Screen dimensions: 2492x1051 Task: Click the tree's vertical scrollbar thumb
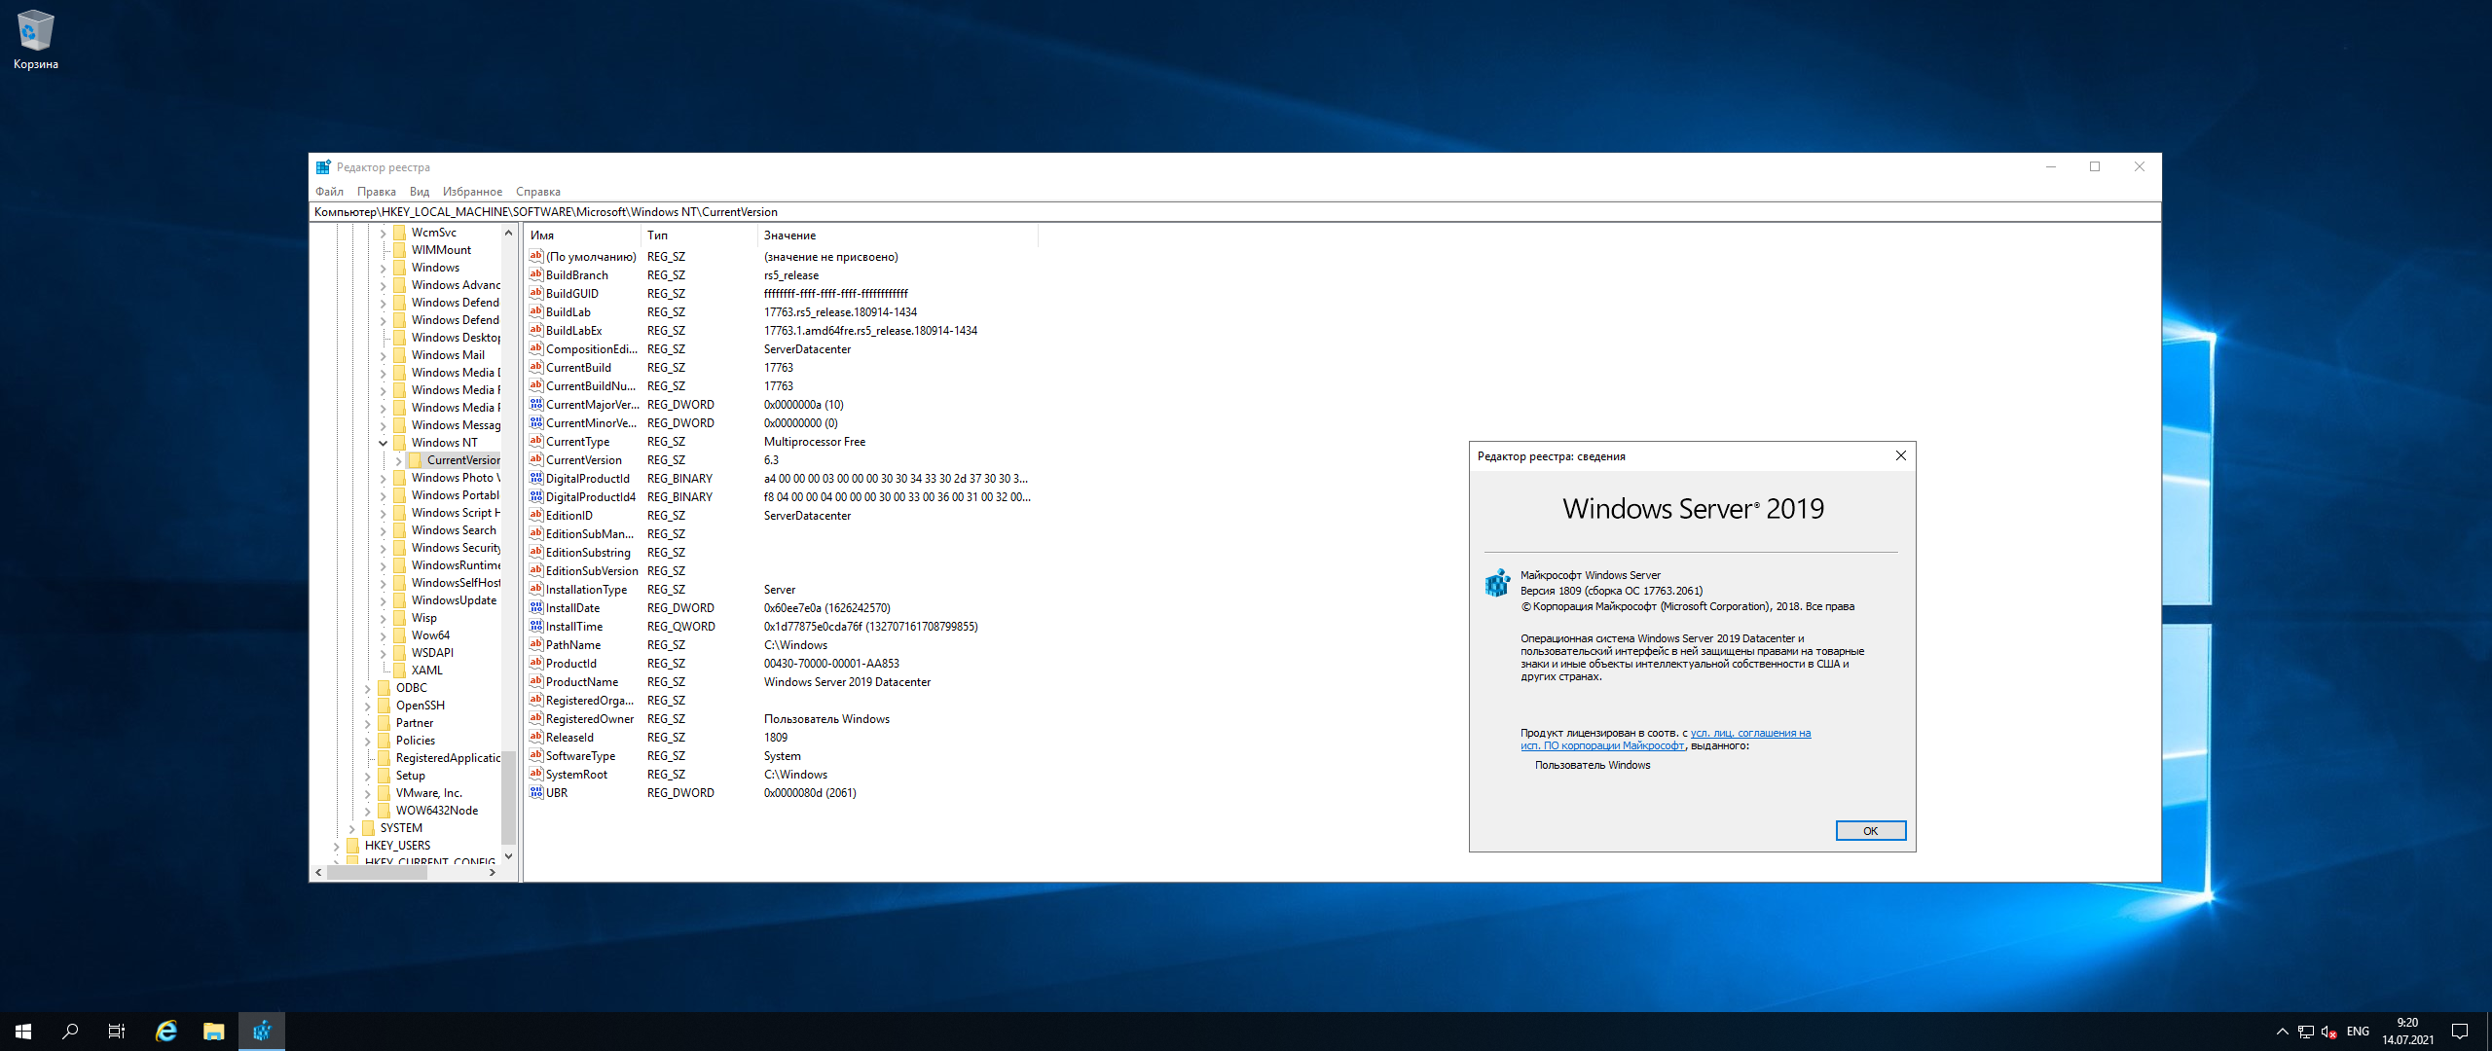[508, 798]
